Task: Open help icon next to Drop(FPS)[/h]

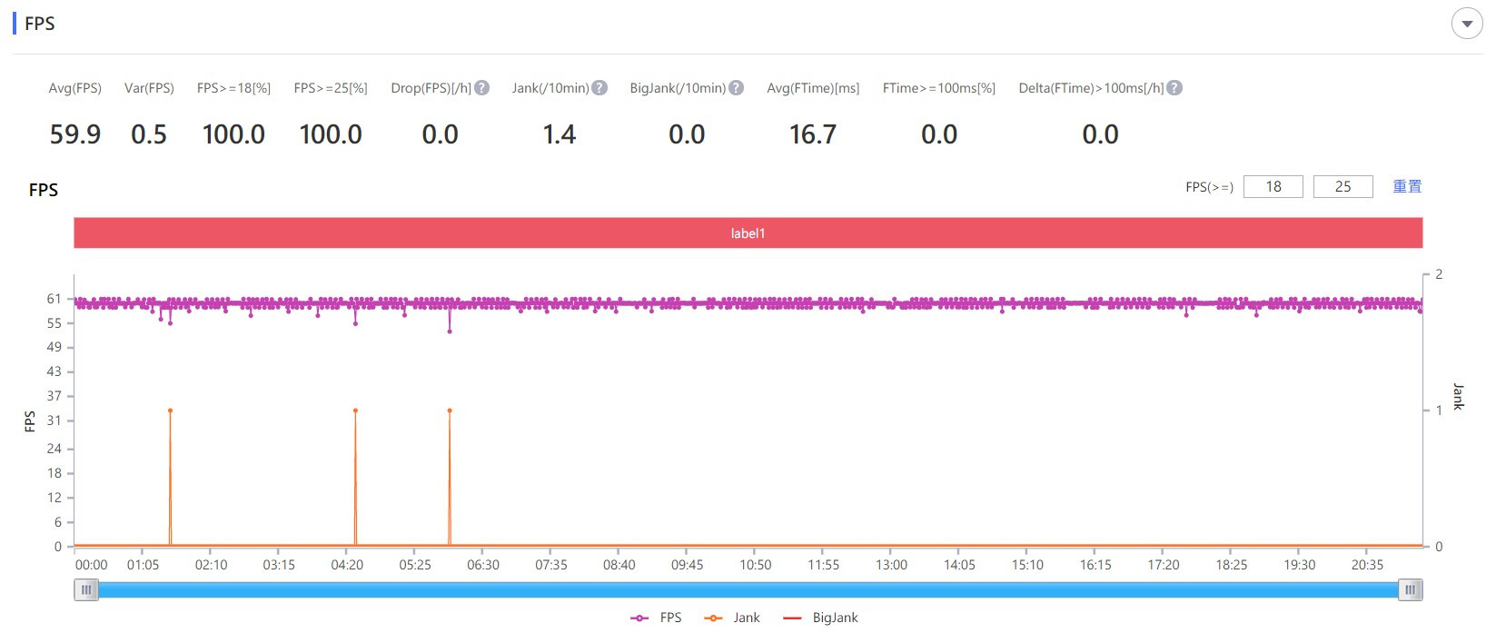Action: pyautogui.click(x=482, y=88)
